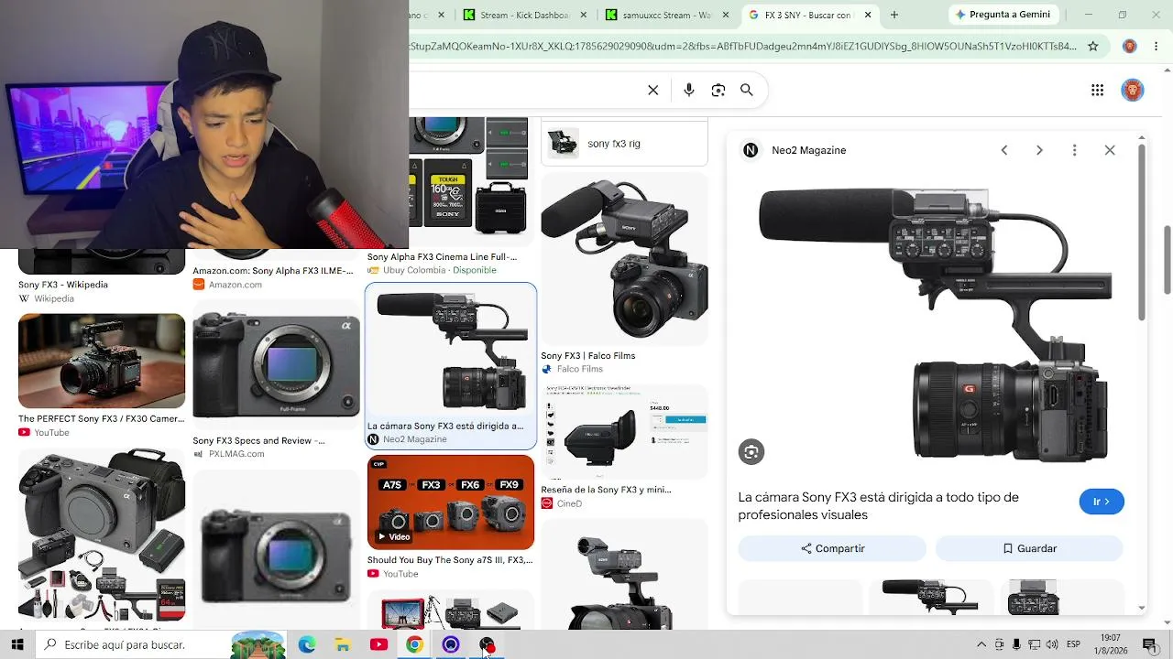The width and height of the screenshot is (1173, 659).
Task: Click the PXLMAG.com source link
Action: 236,454
